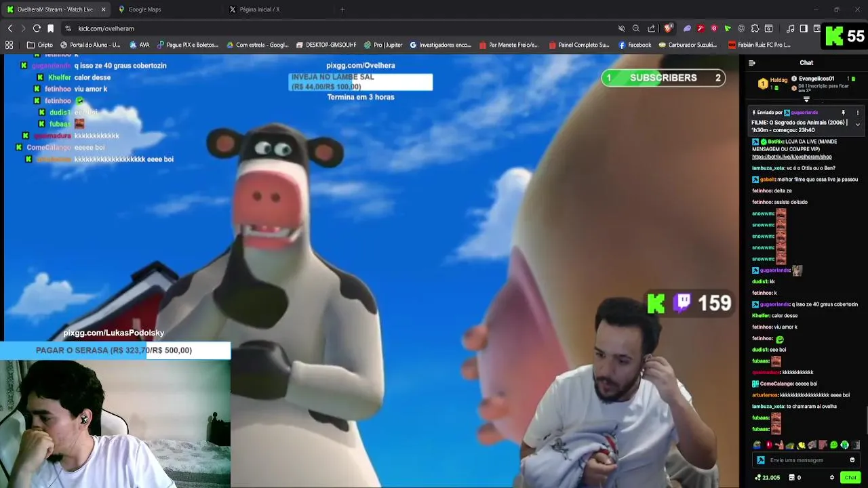Open Par Manete Freio bookmark
The image size is (868, 488).
pyautogui.click(x=509, y=45)
